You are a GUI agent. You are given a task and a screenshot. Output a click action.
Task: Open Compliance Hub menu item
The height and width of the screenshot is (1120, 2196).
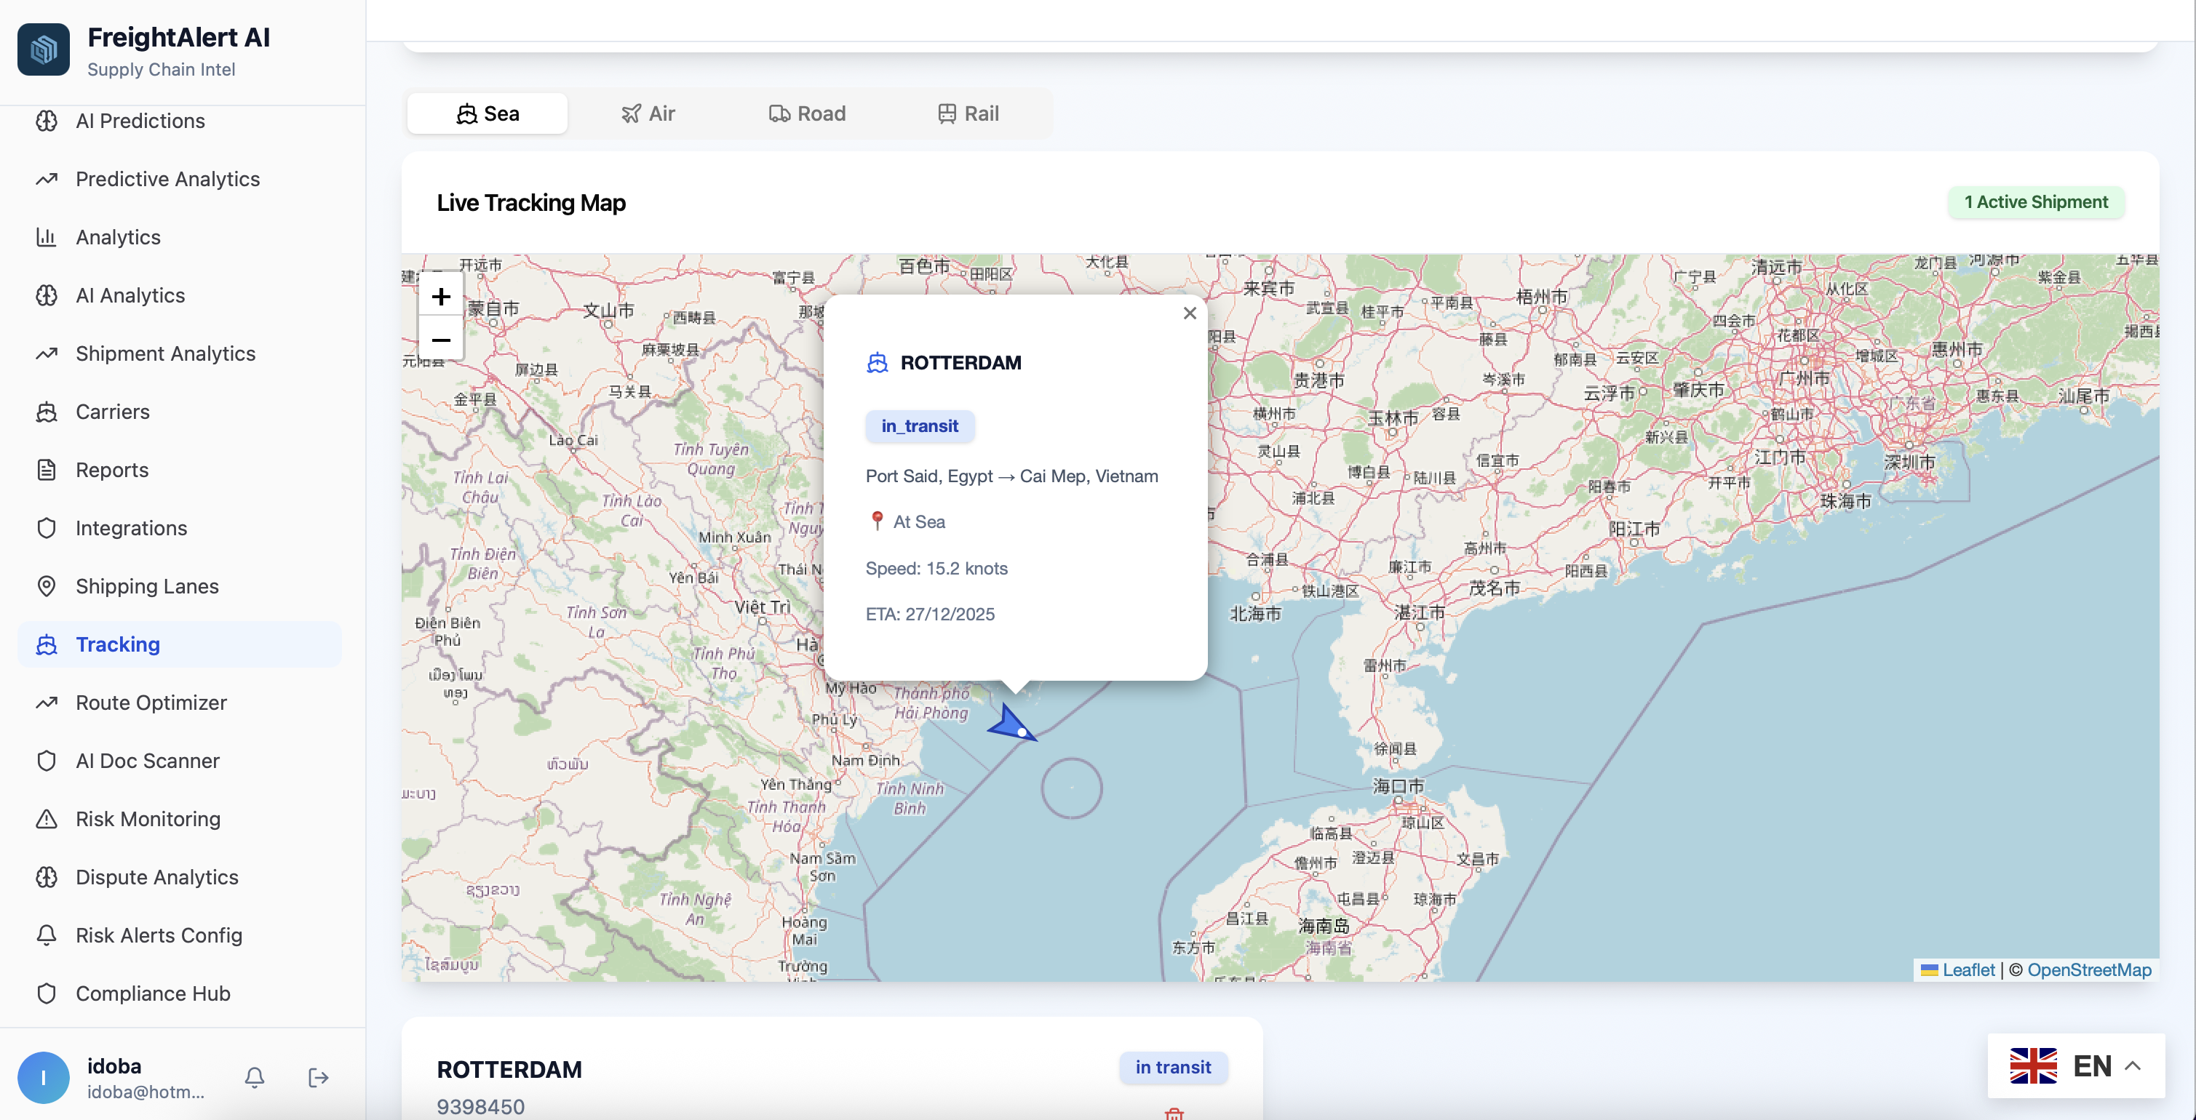click(179, 994)
